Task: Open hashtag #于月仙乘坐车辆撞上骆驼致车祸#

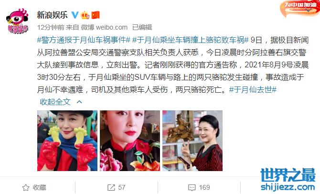Action: pos(191,40)
